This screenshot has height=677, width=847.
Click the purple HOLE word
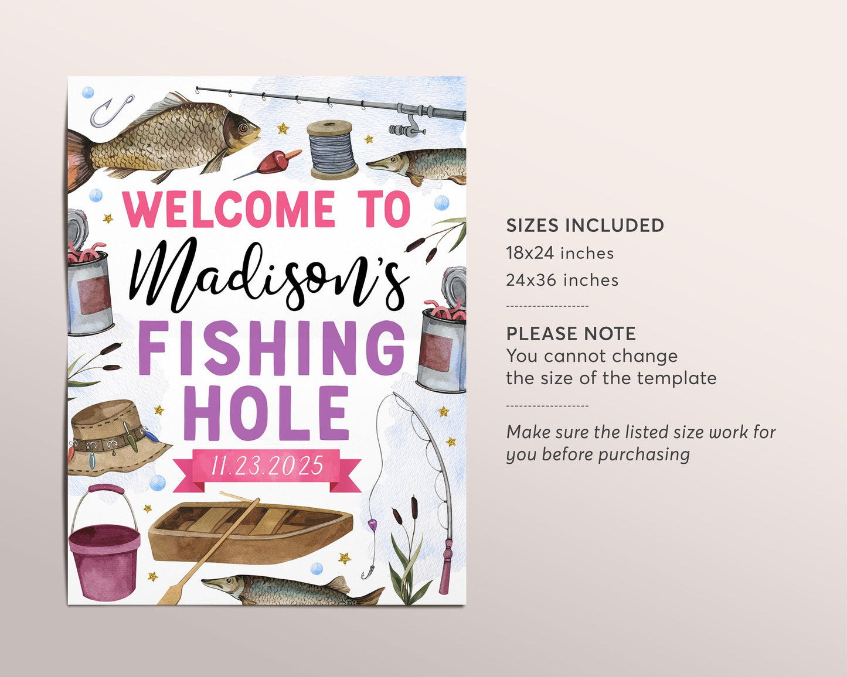[267, 413]
